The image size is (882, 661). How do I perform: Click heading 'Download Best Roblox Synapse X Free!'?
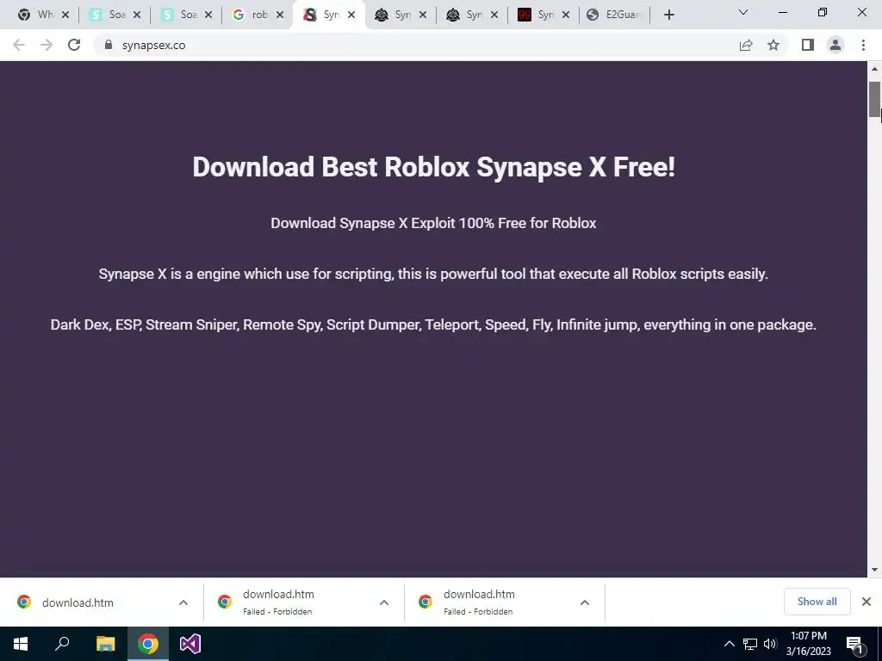coord(434,167)
